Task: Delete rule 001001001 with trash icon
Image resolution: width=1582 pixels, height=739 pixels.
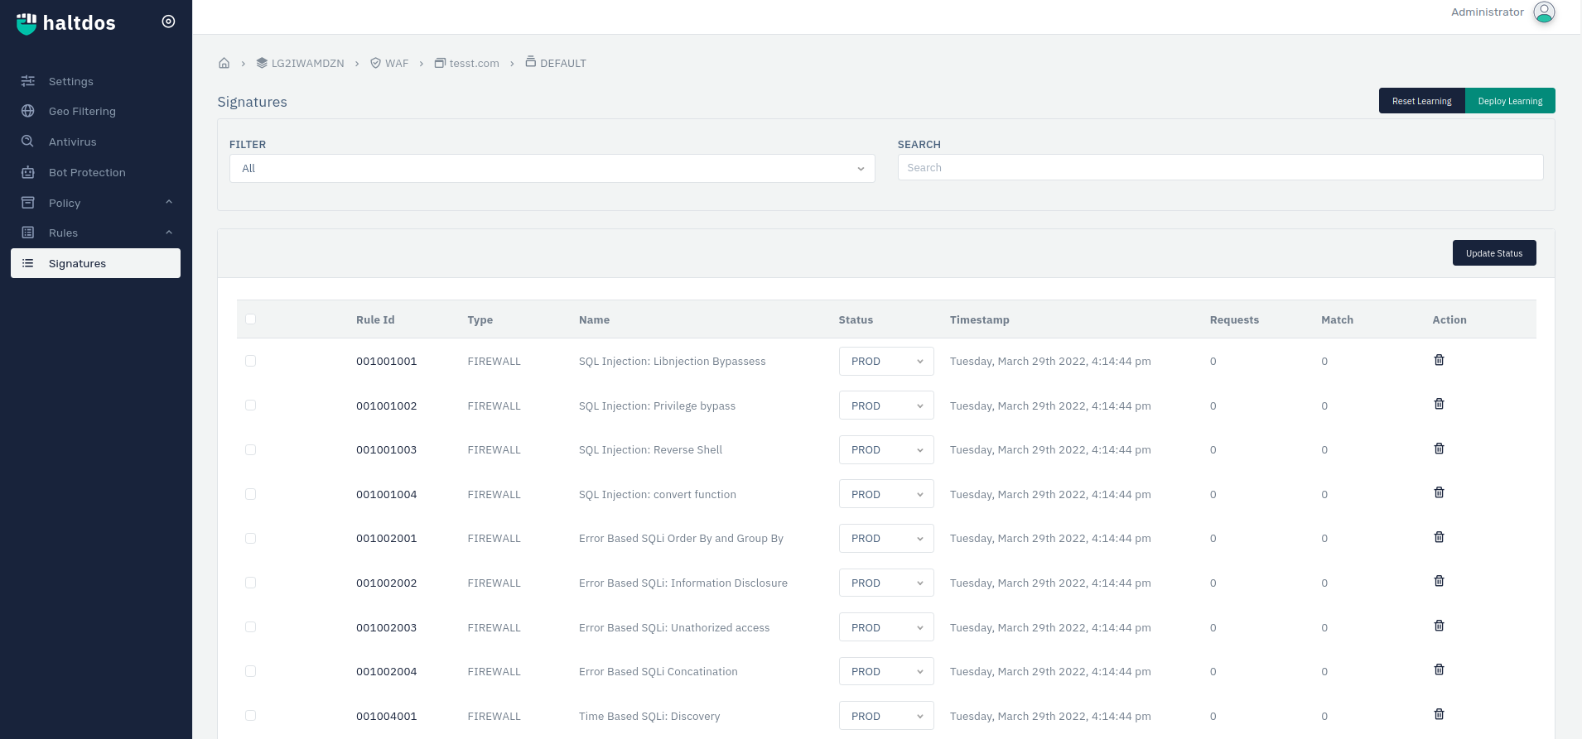Action: click(1439, 360)
